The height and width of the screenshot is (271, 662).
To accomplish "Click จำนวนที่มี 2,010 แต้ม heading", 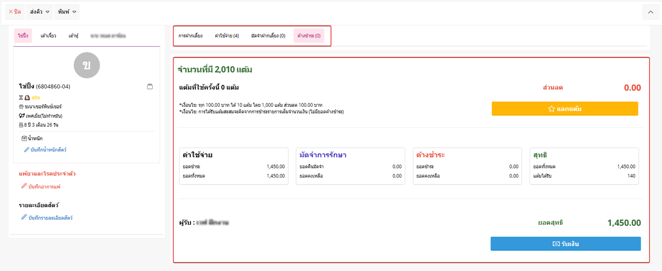I will (215, 69).
